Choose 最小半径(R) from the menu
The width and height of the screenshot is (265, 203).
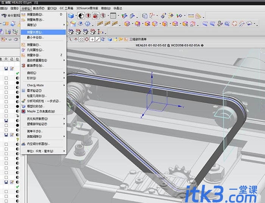(x=44, y=37)
